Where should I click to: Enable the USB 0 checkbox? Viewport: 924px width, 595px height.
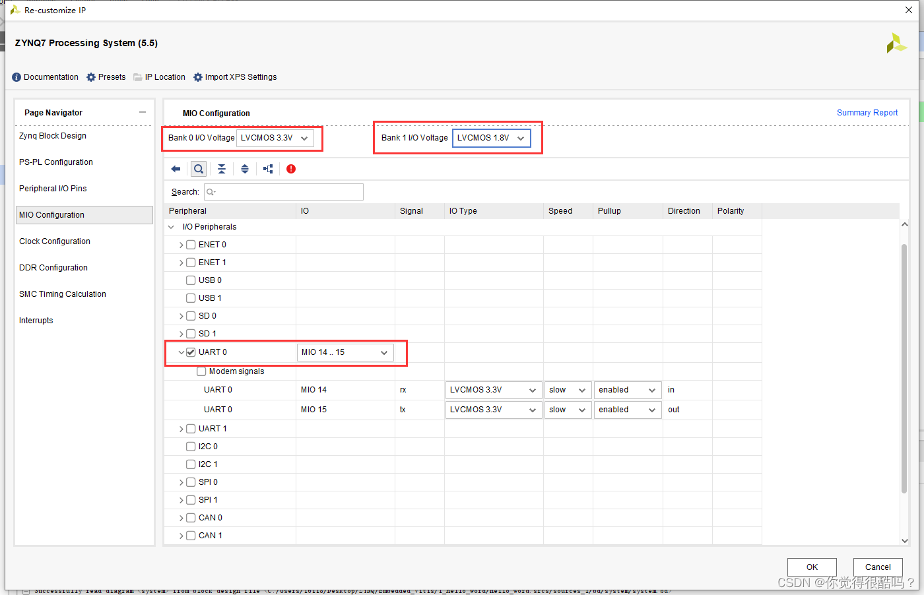pos(191,280)
